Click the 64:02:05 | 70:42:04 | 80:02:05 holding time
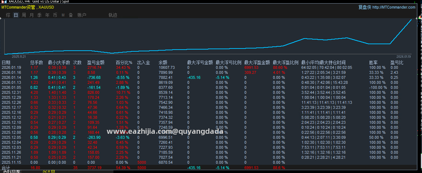 [326, 67]
